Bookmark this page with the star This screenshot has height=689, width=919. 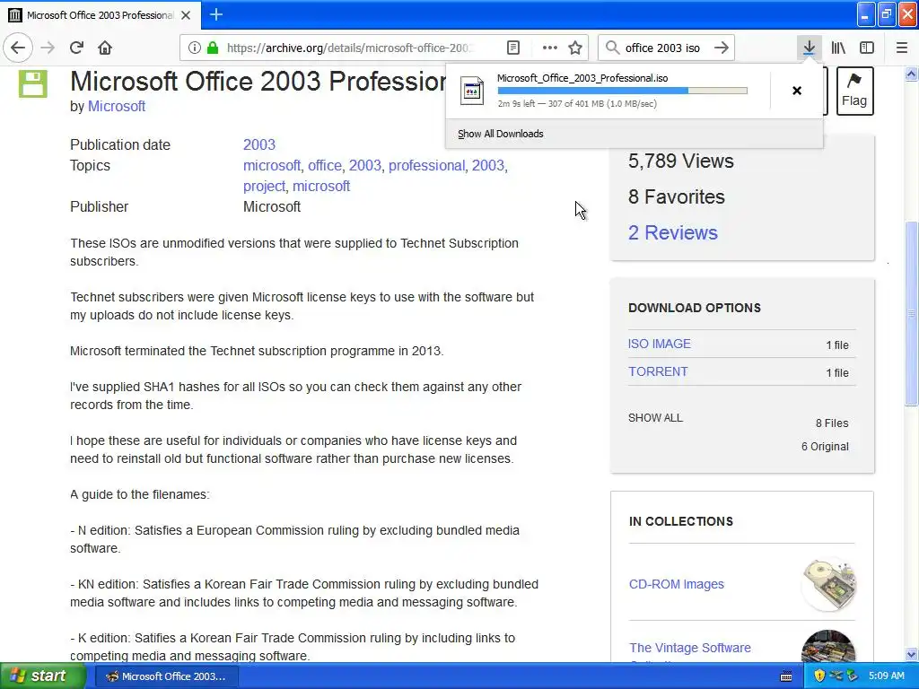click(x=575, y=48)
